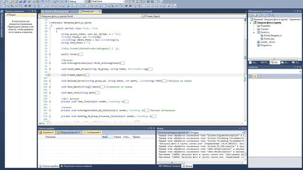
Task: Click the Redo toolbar icon
Action: pos(49,1)
